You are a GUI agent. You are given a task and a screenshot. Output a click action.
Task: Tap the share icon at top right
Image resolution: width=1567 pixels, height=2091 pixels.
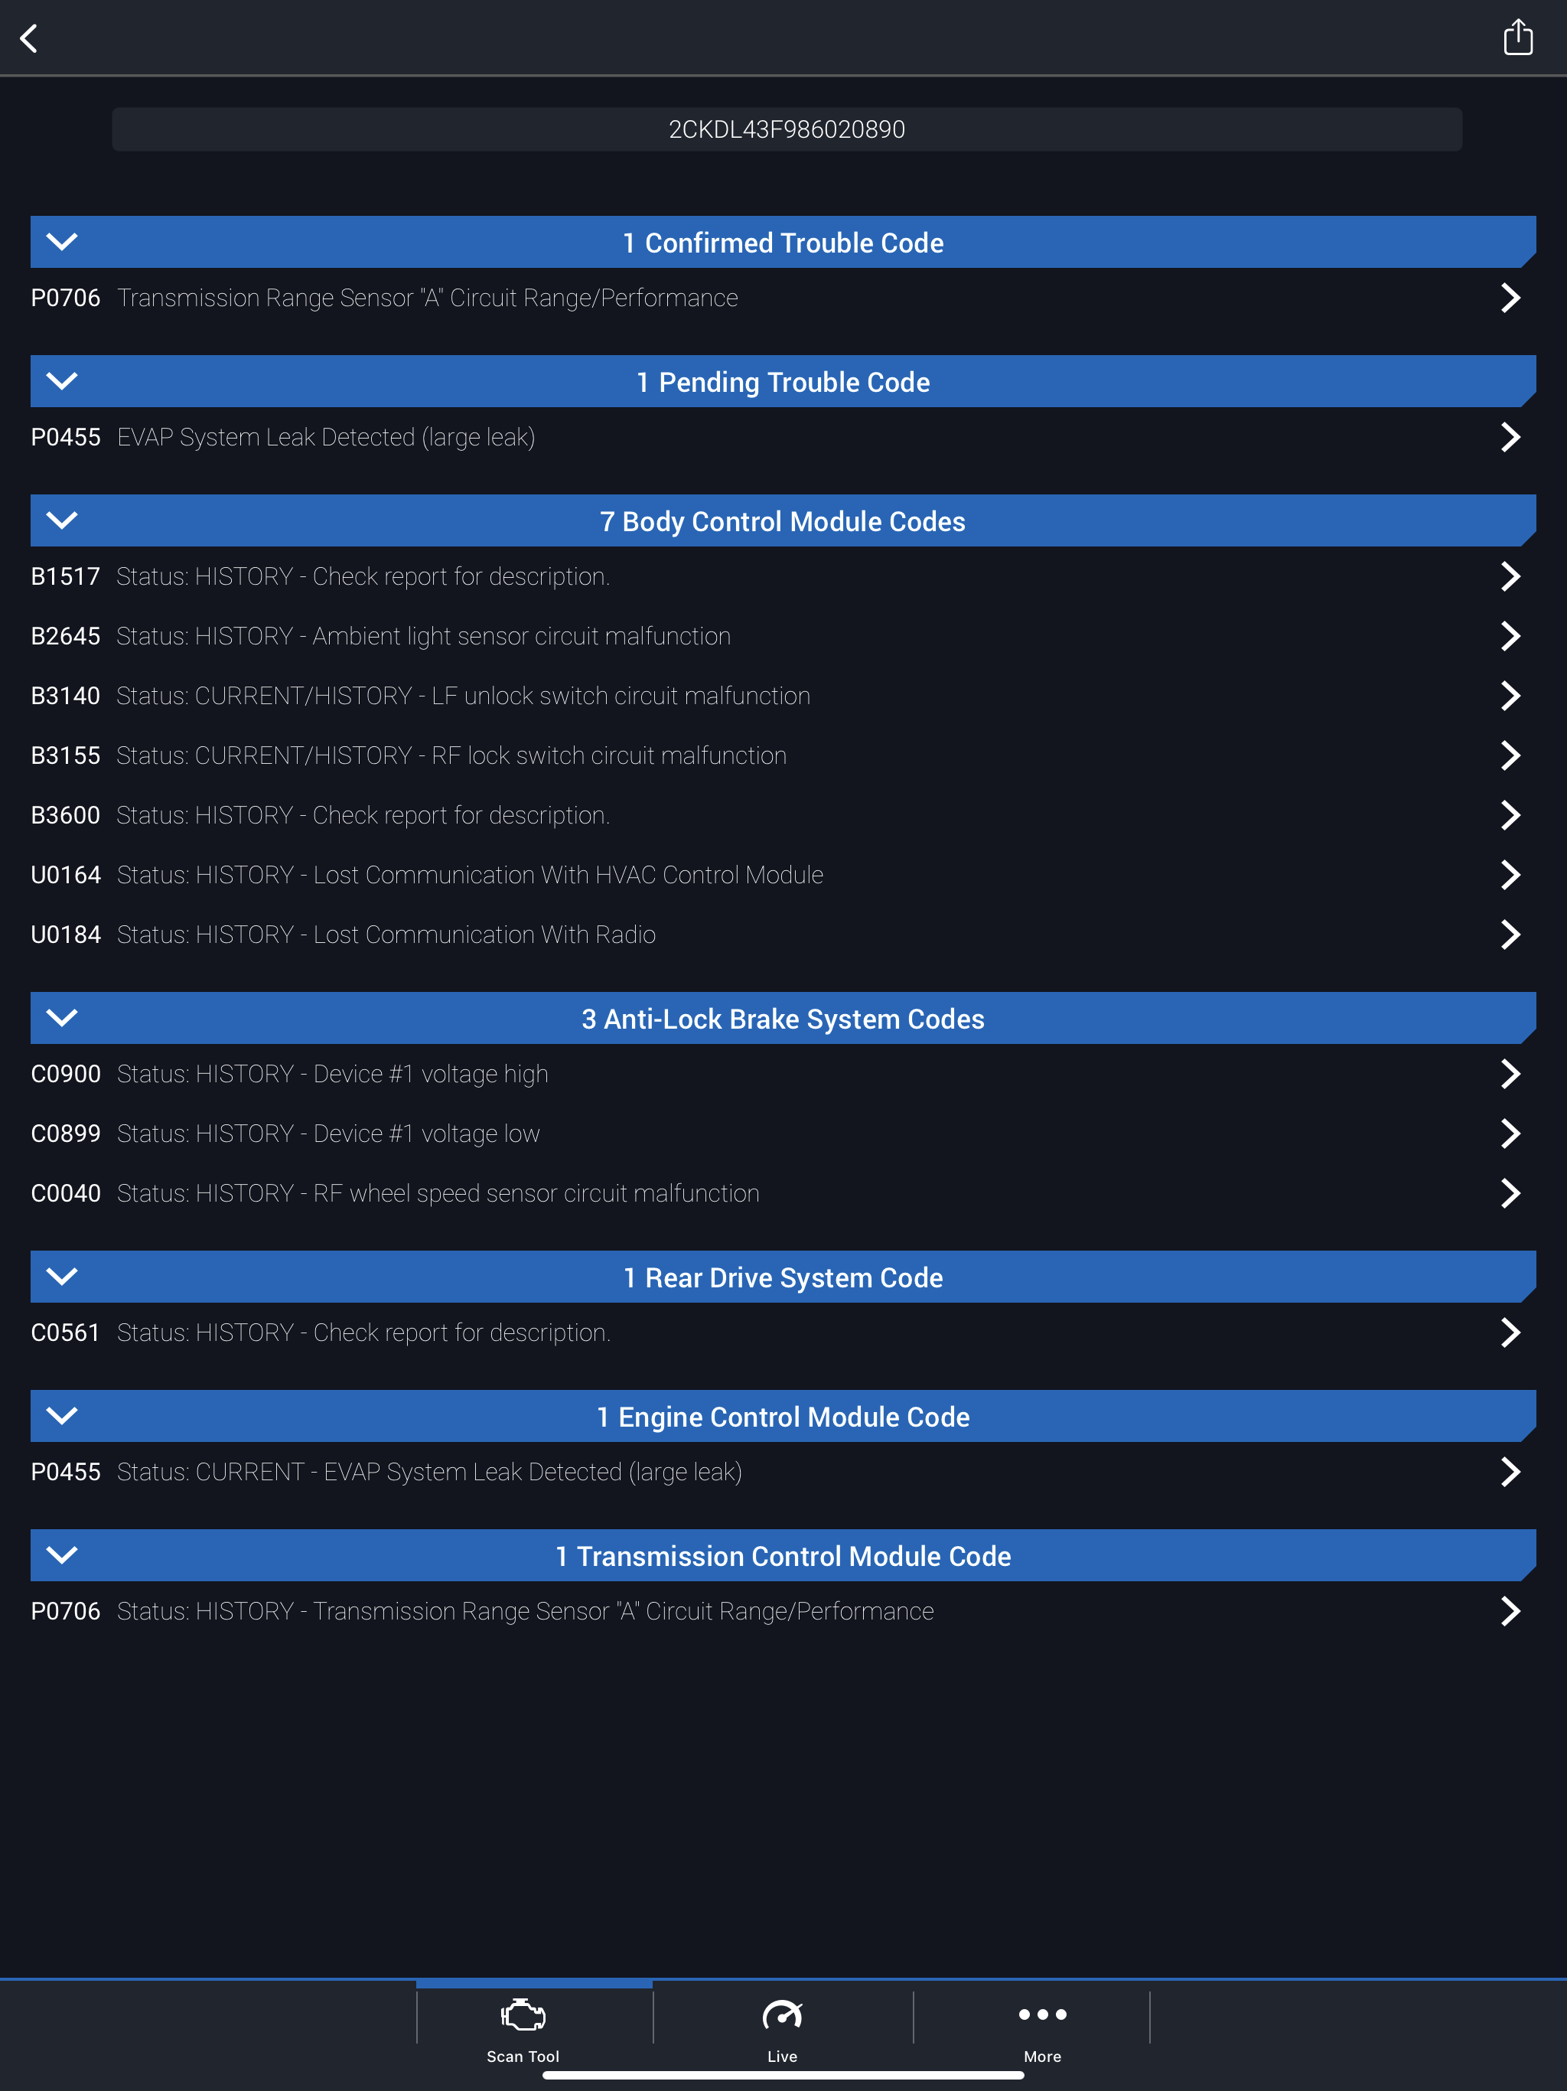pyautogui.click(x=1517, y=38)
